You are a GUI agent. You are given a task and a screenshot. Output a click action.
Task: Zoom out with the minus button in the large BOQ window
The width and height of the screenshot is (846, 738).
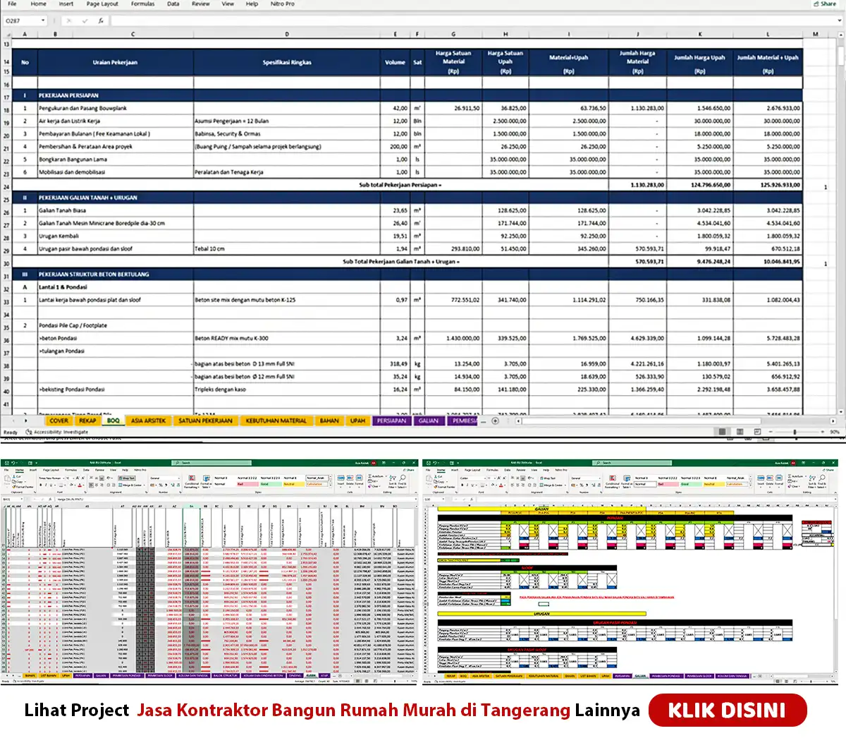771,432
